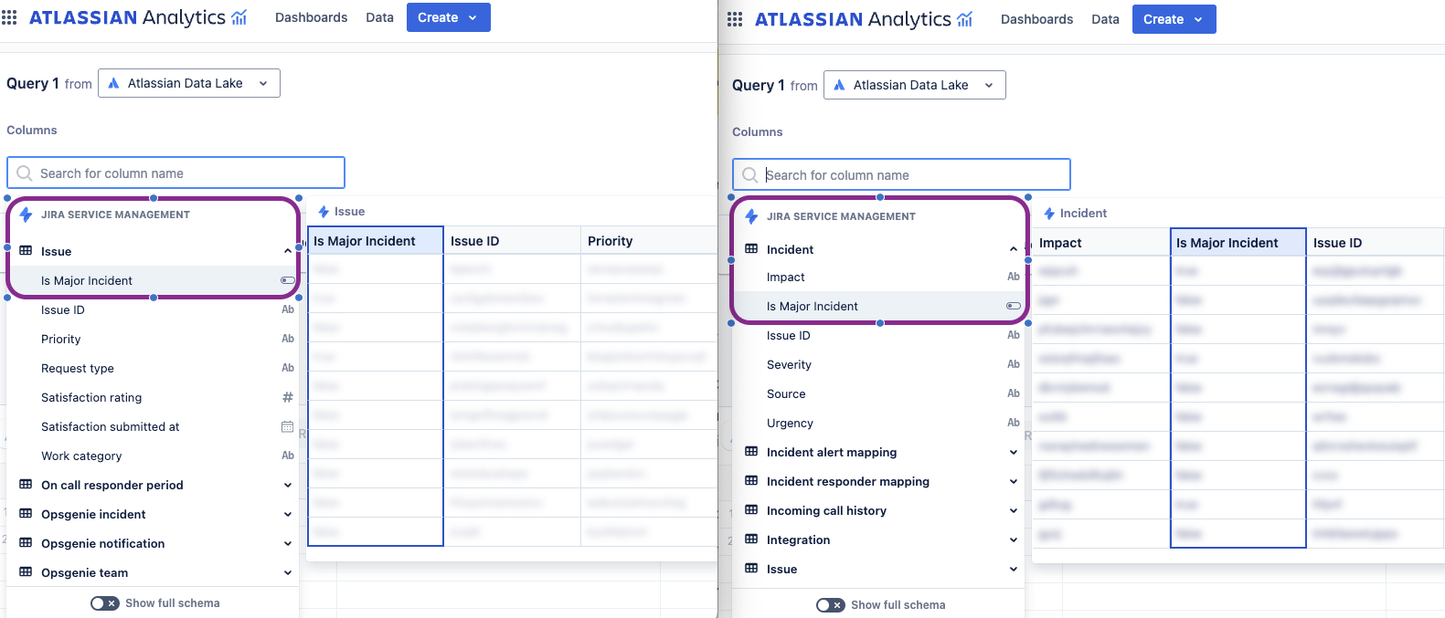Click Atlassian Analytics logo in right window

pyautogui.click(x=864, y=19)
